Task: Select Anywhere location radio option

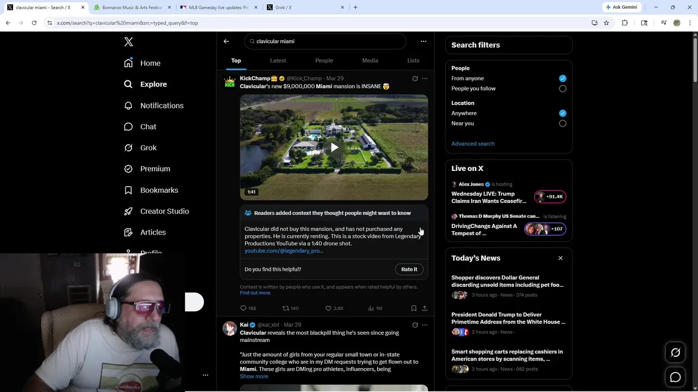Action: point(562,113)
